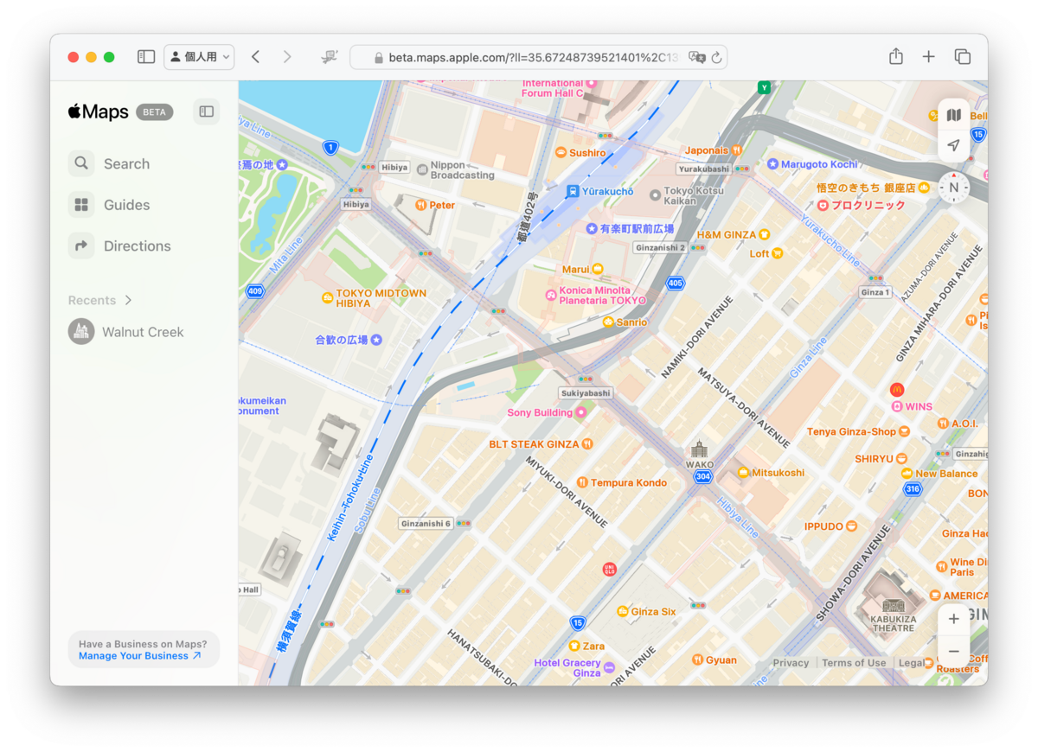Select the Sanrio shop pin

click(x=608, y=322)
